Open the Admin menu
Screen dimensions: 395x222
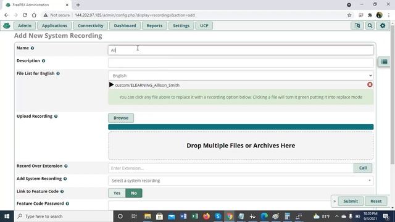tap(25, 25)
